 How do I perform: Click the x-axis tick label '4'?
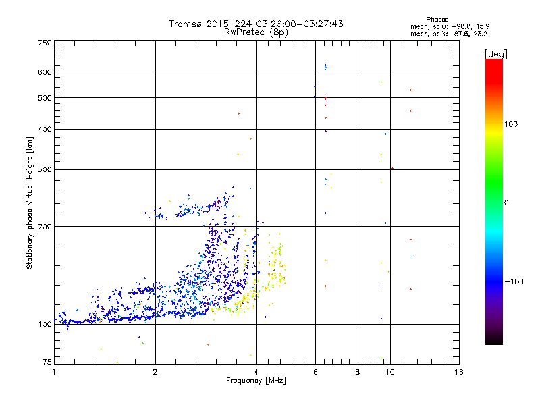(x=256, y=372)
